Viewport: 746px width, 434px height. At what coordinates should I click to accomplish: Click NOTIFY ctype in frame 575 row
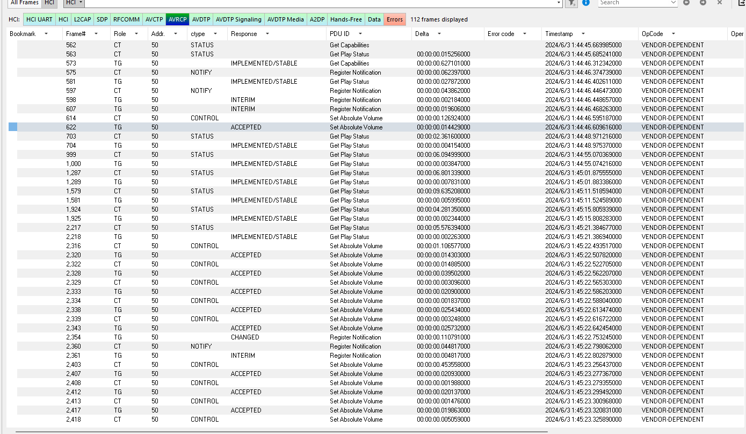(x=201, y=73)
